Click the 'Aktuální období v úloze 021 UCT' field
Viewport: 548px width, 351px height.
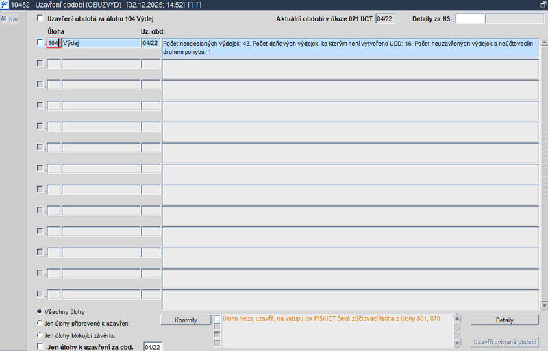385,19
